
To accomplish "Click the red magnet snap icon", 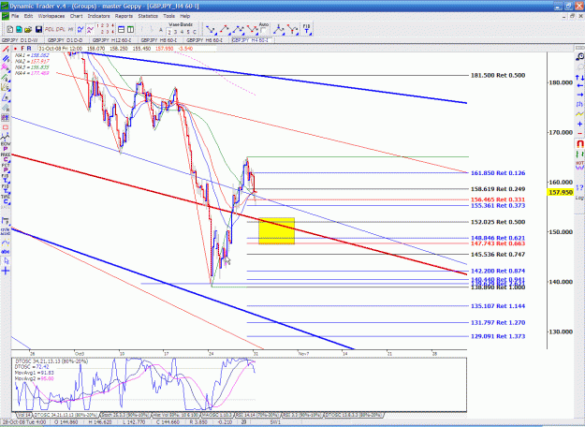I will tap(579, 143).
